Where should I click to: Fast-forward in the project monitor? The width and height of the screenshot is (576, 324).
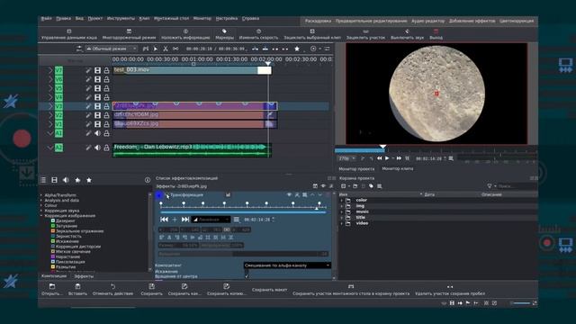399,158
